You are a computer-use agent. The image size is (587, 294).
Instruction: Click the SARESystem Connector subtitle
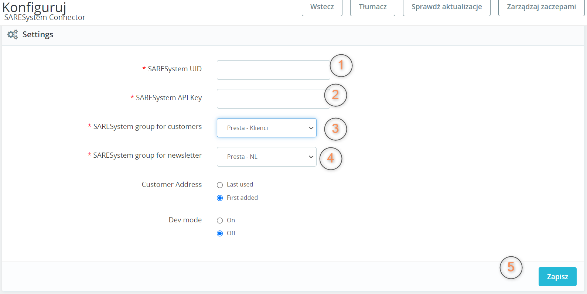[x=45, y=17]
